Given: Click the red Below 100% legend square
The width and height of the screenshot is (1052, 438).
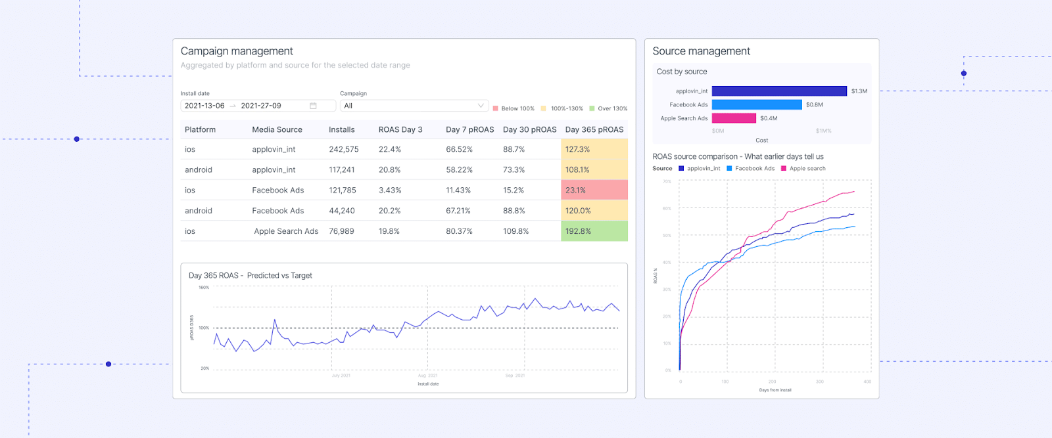Looking at the screenshot, I should coord(495,108).
